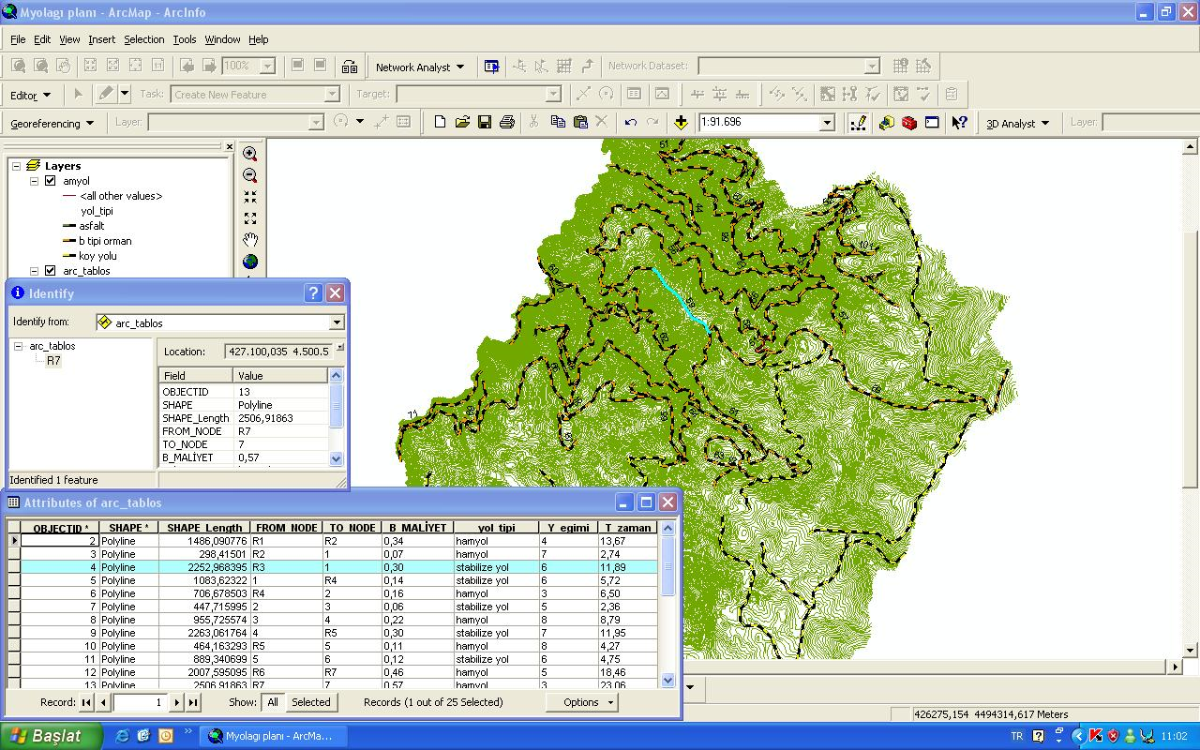Collapse arc_tablos in Identify tree
Viewport: 1200px width, 750px height.
(18, 346)
